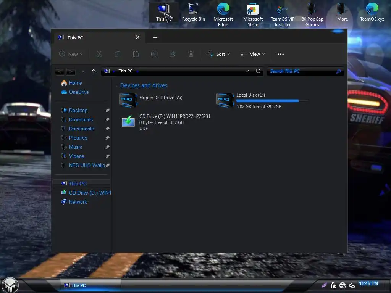Screen dimensions: 391x293
Task: Unpin Downloads using its pin icon
Action: click(107, 119)
